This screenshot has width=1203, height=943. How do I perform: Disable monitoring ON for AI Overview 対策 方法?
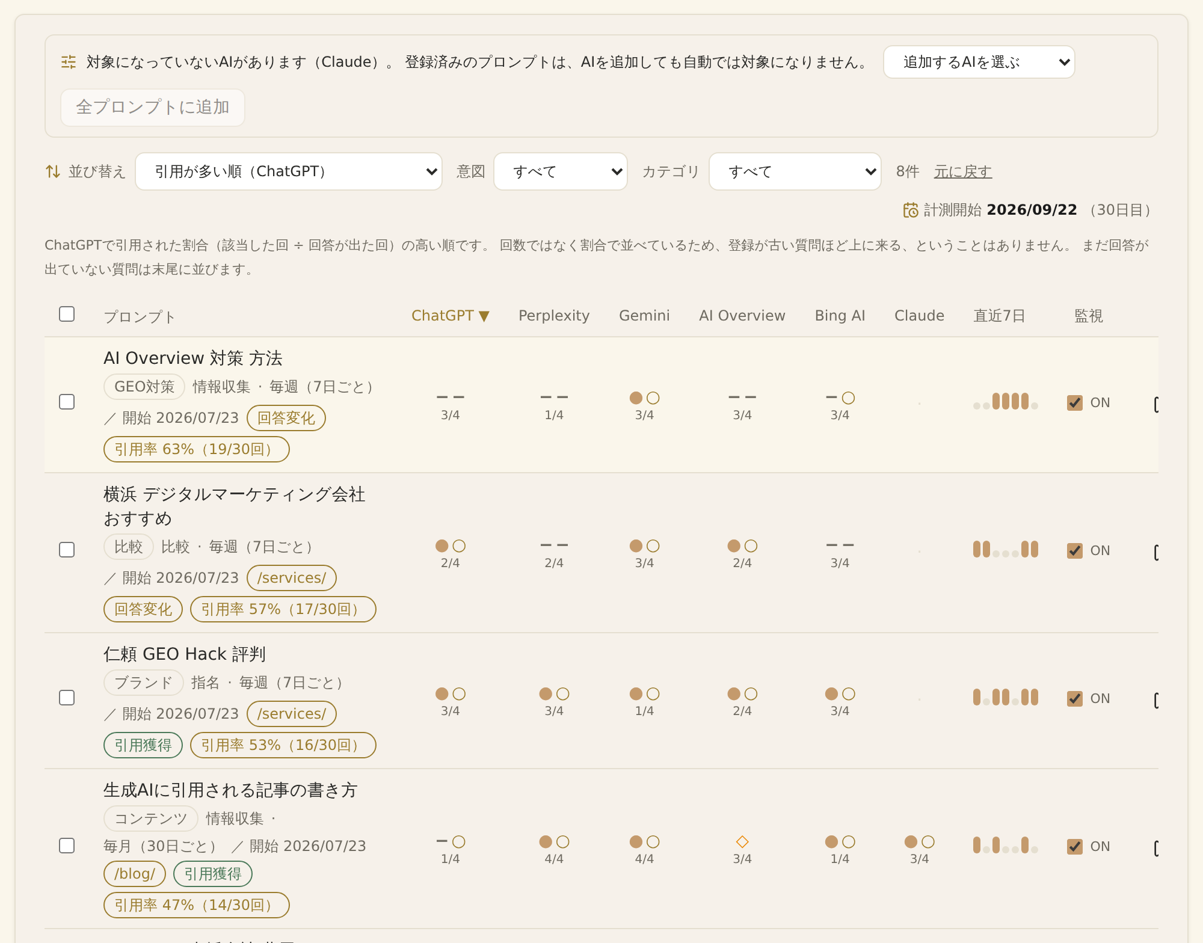pos(1075,402)
